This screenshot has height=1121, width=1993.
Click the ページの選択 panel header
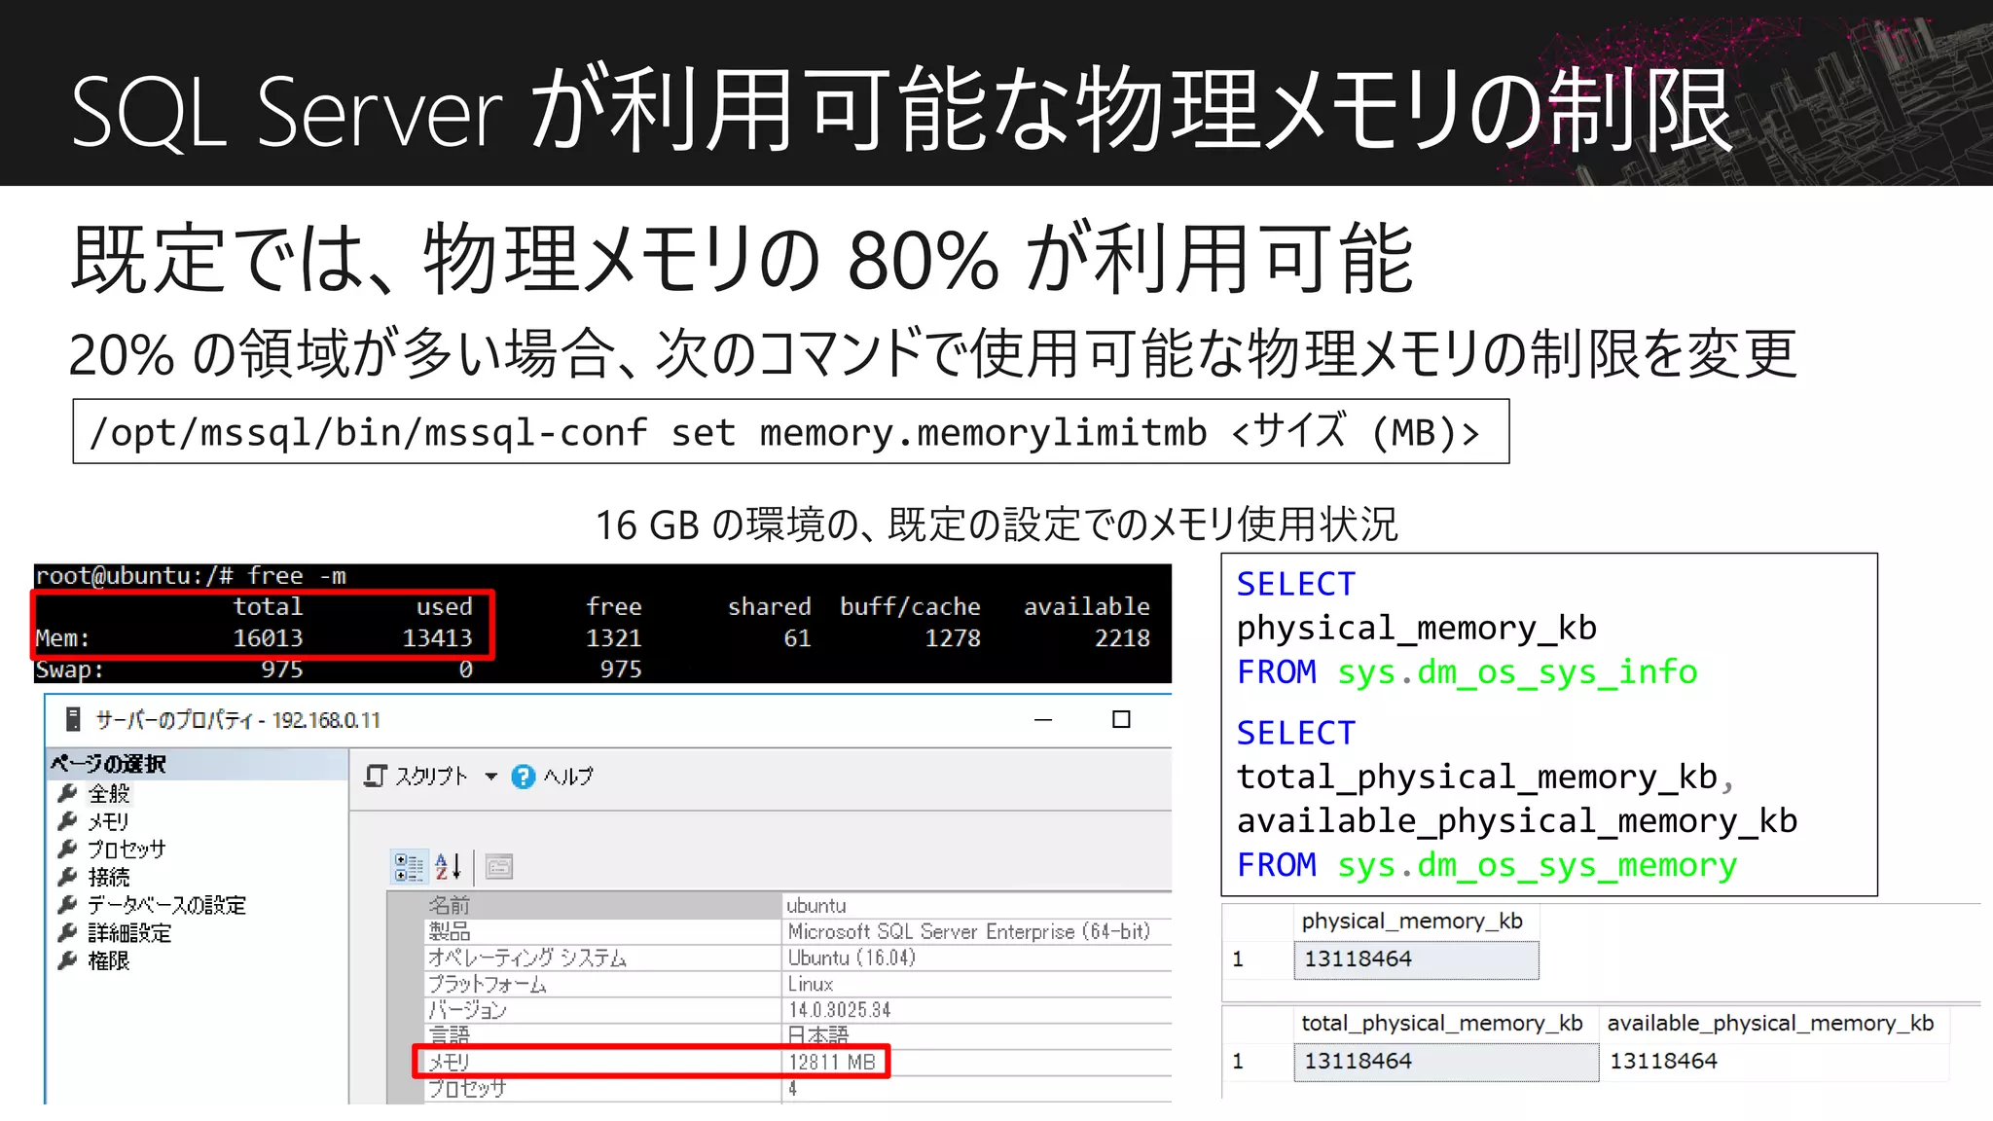click(198, 764)
